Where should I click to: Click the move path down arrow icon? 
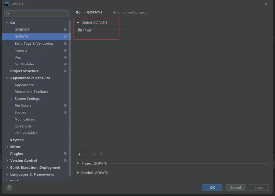pyautogui.click(x=101, y=154)
